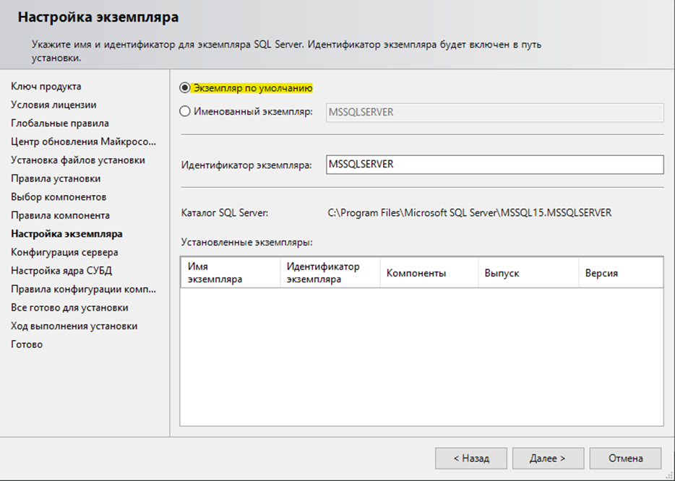Sort by the 'Имя экземпляра' column header

coord(230,273)
